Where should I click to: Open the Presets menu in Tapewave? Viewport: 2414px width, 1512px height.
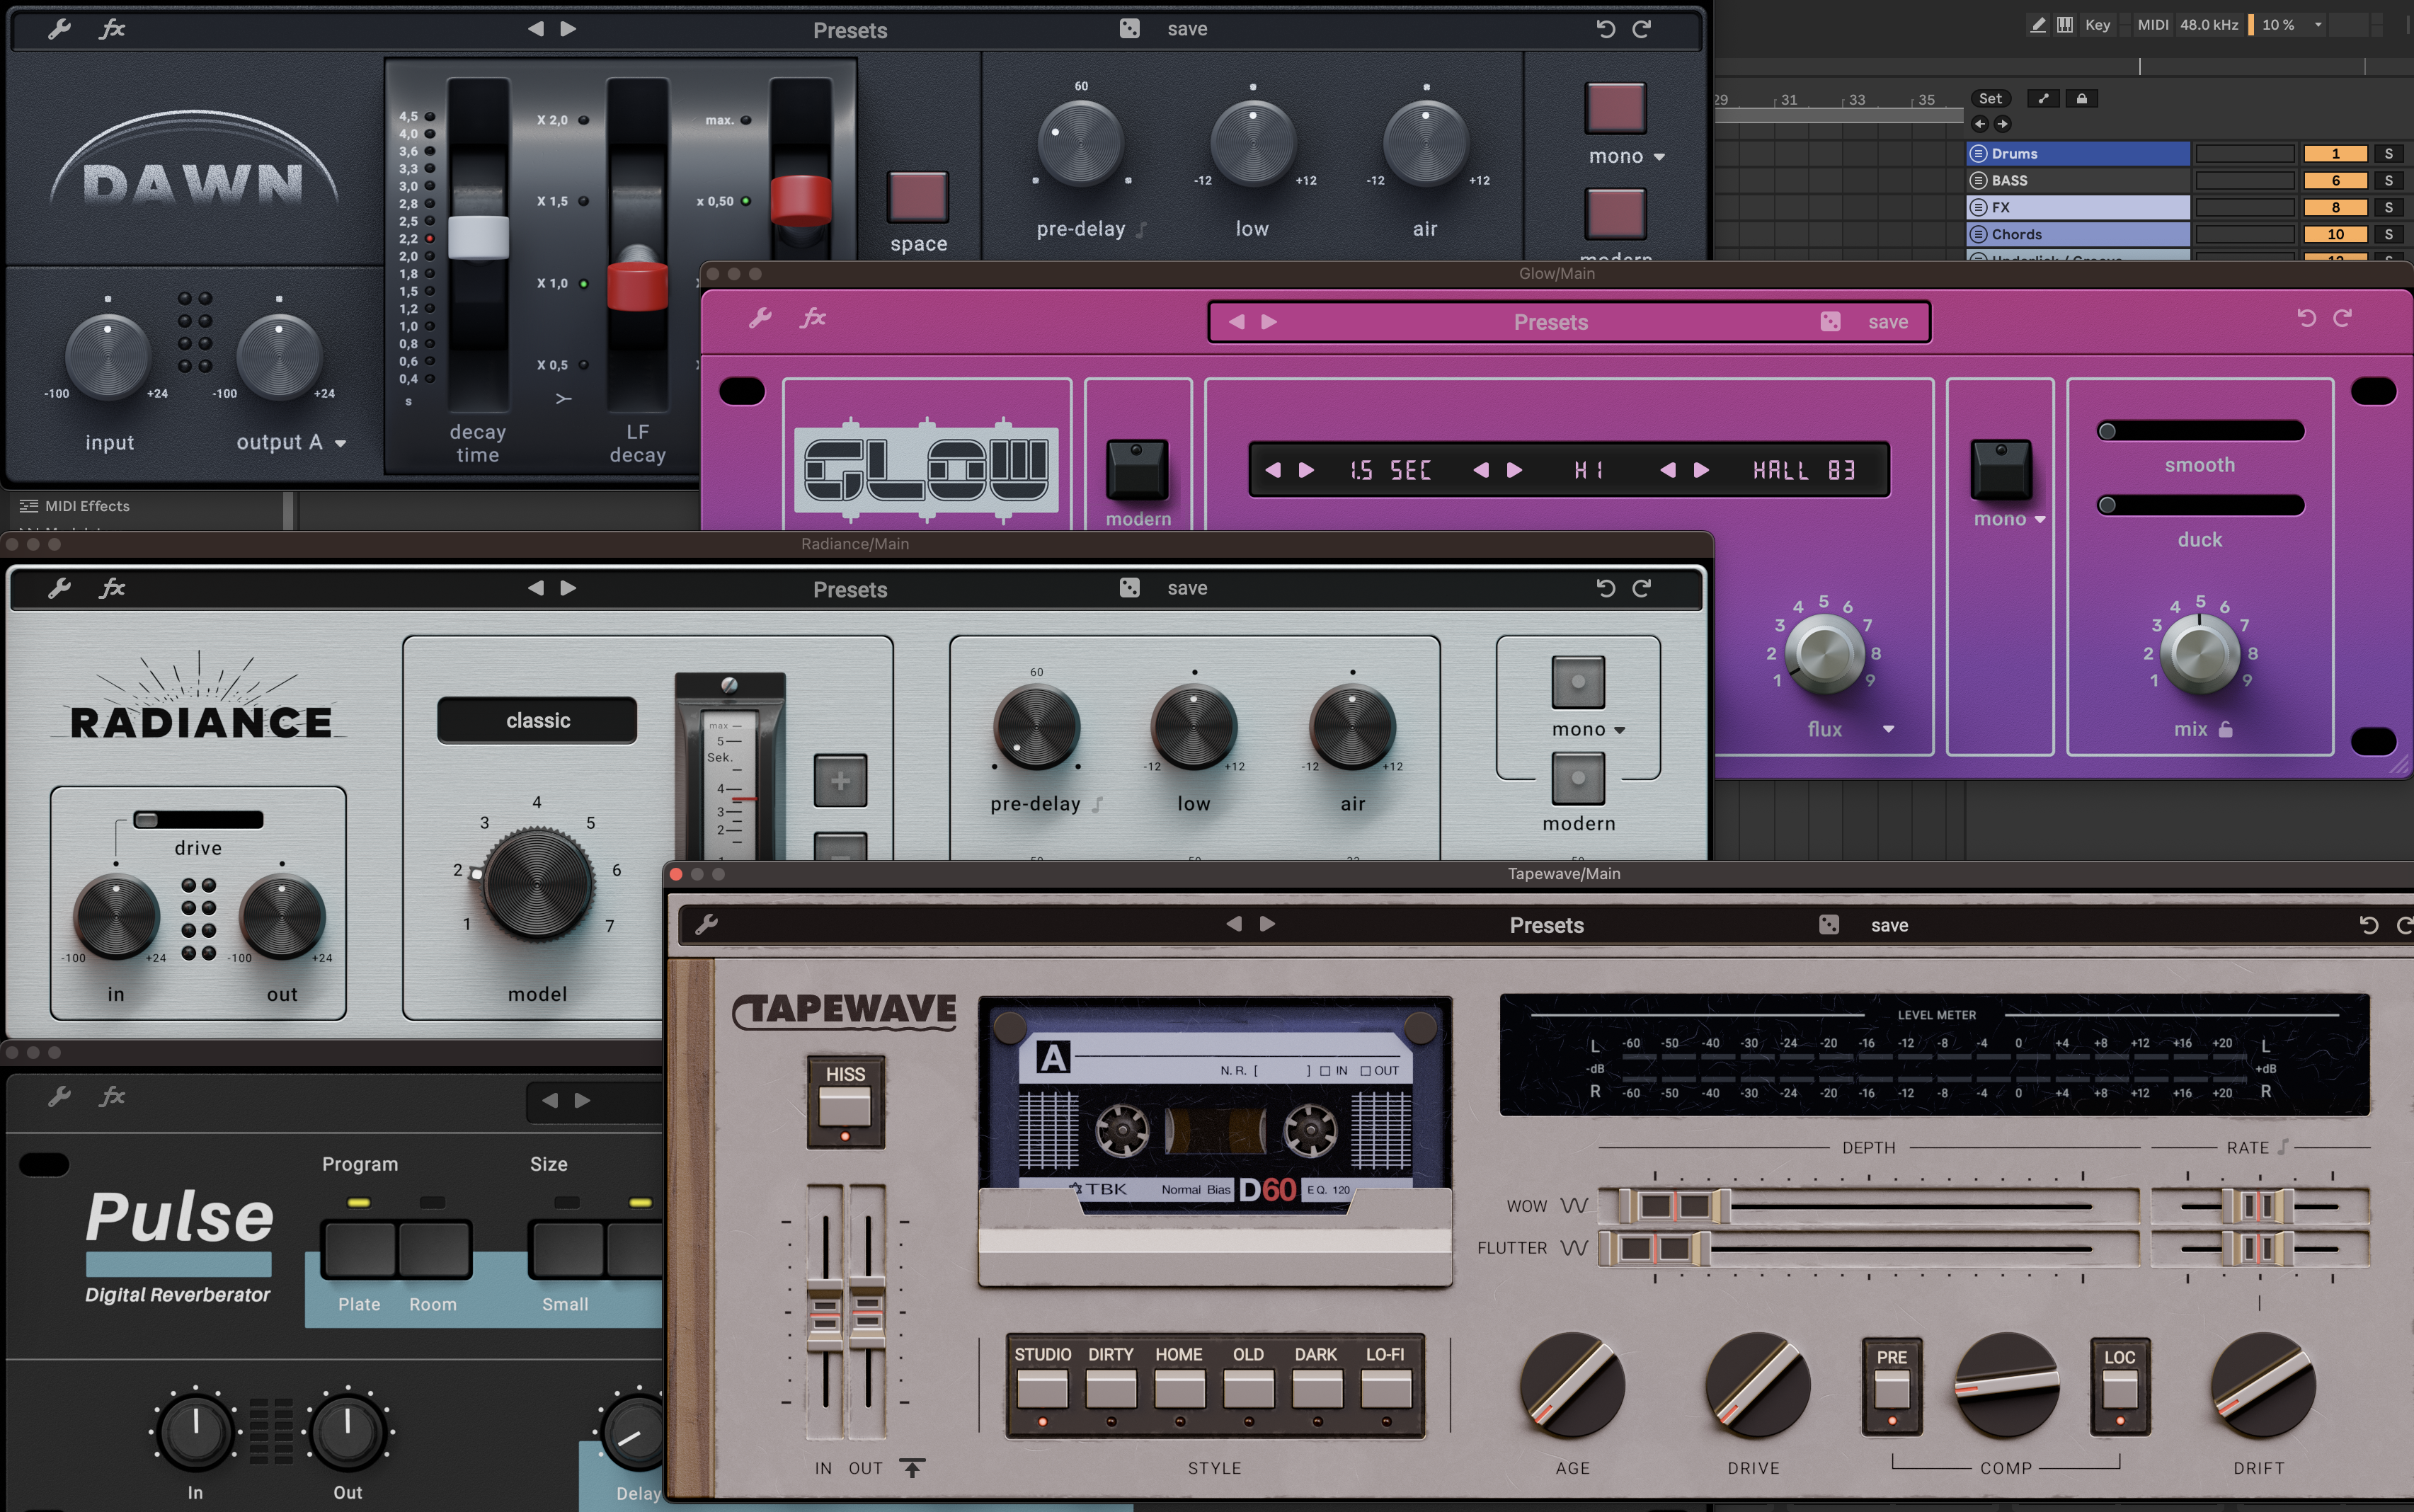pos(1546,925)
